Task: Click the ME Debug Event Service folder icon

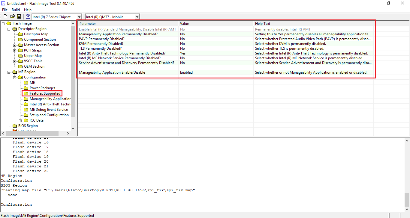Action: tap(26, 110)
